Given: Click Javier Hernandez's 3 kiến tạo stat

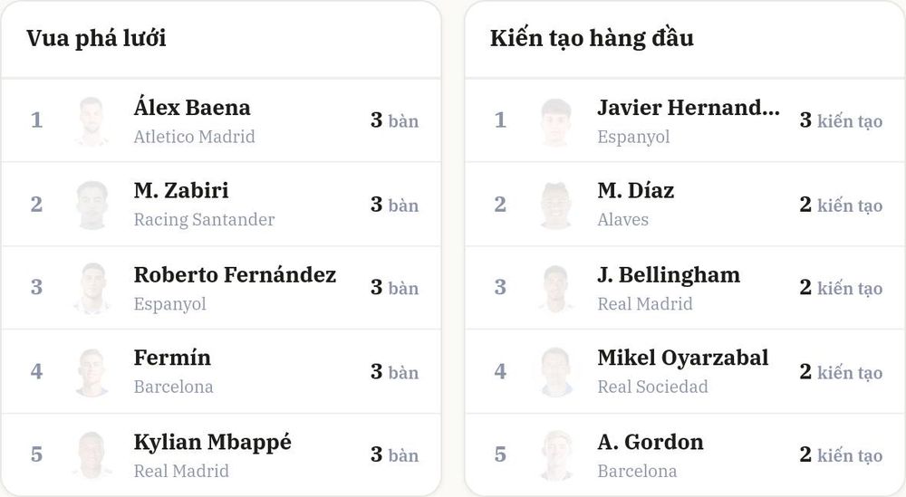Looking at the screenshot, I should click(841, 120).
